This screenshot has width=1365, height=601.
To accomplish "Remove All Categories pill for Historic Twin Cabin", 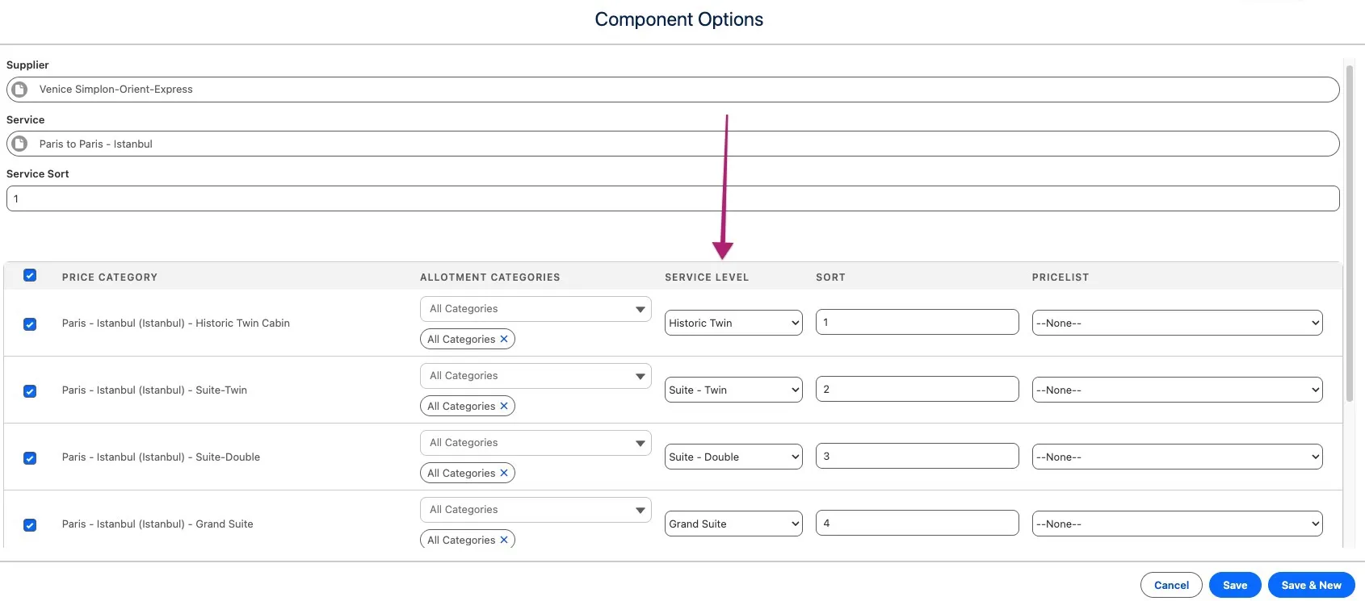I will pyautogui.click(x=504, y=340).
